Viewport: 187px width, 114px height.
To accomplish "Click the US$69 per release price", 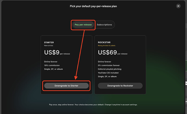I will point(112,52).
